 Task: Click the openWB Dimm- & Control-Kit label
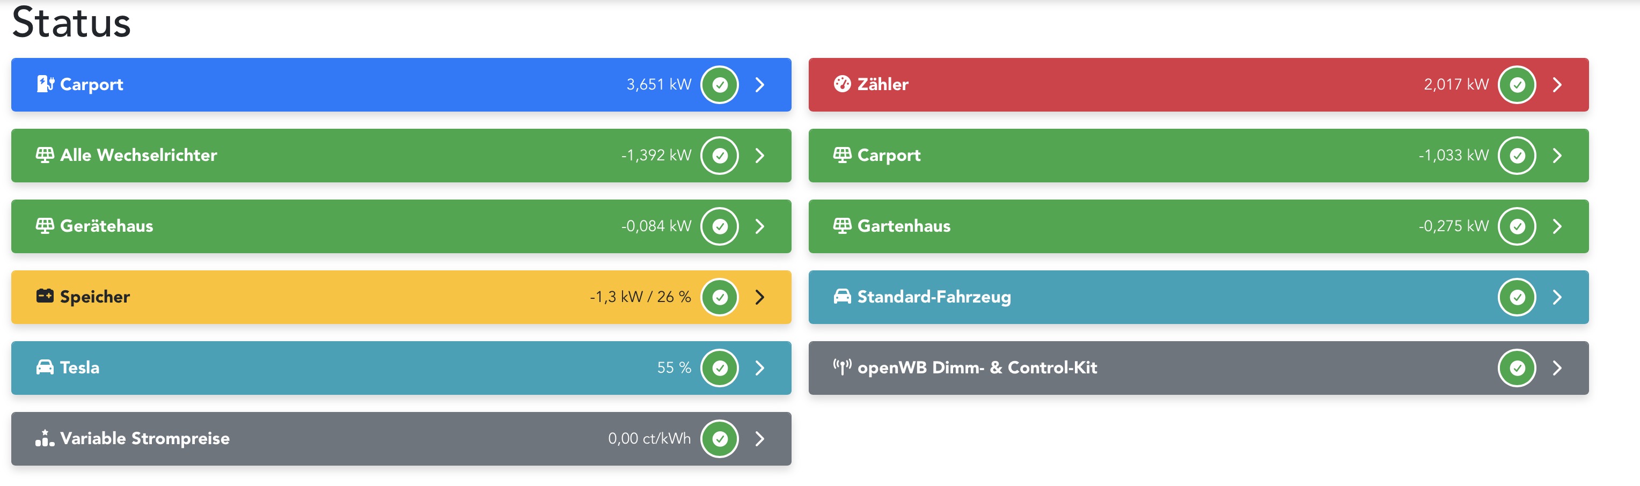(977, 367)
